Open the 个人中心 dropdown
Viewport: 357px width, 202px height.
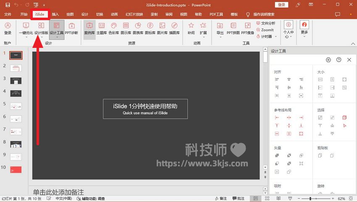click(x=289, y=30)
